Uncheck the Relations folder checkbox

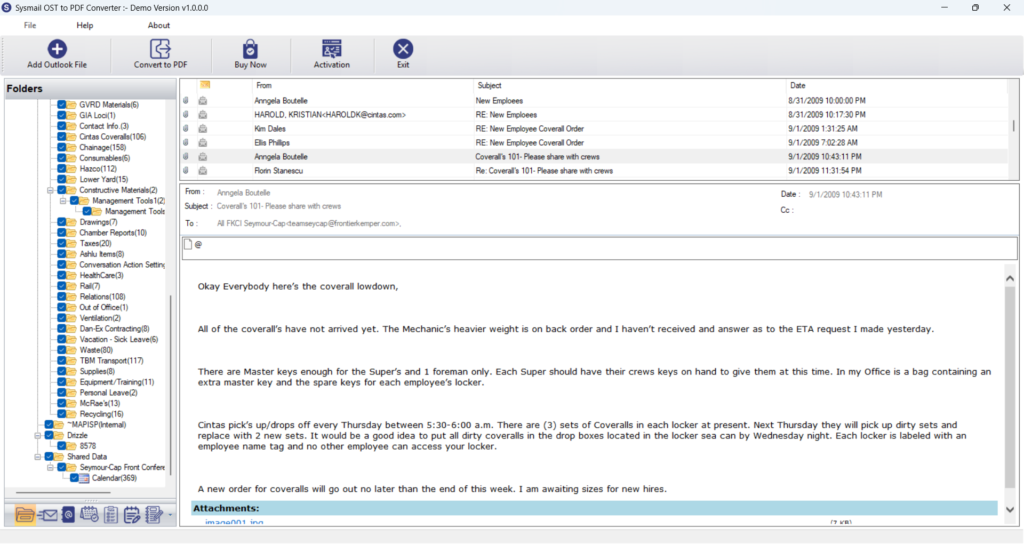62,297
